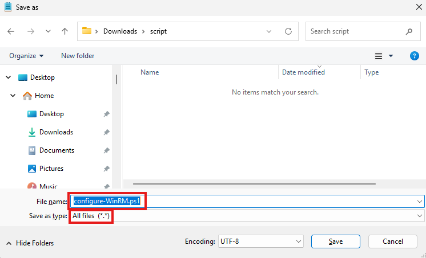The image size is (426, 258).
Task: Click the horizontal scrollbar in file list
Action: click(254, 184)
